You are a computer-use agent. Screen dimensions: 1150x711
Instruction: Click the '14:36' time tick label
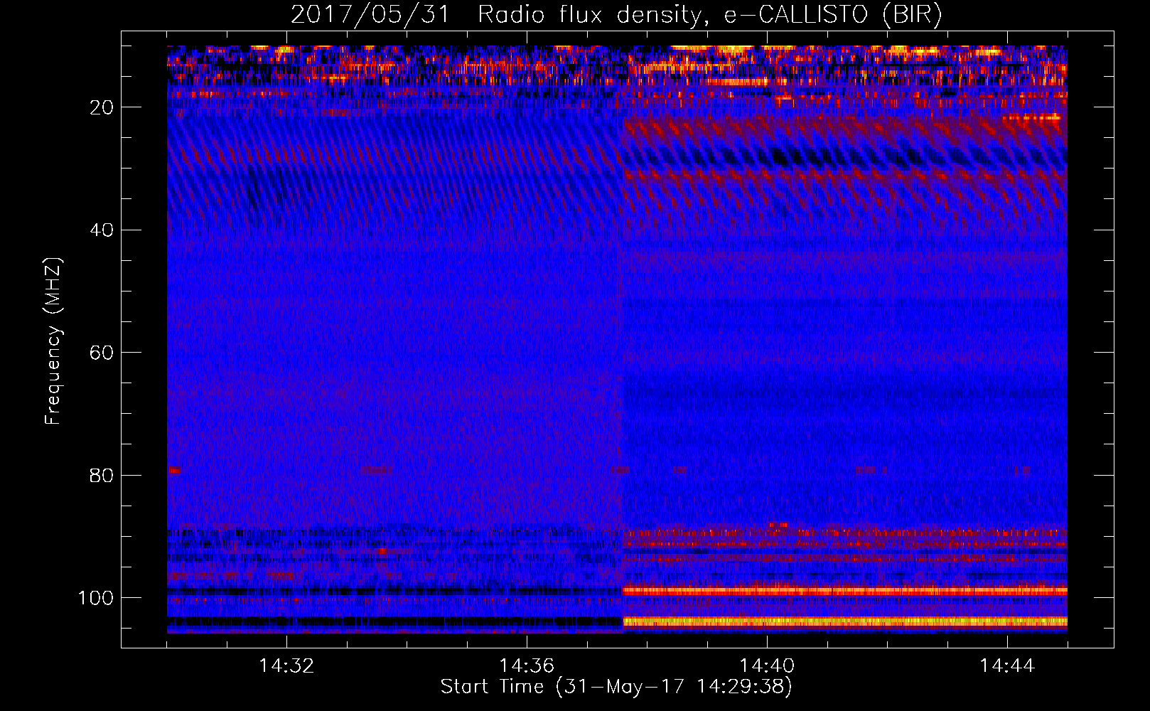pos(527,666)
